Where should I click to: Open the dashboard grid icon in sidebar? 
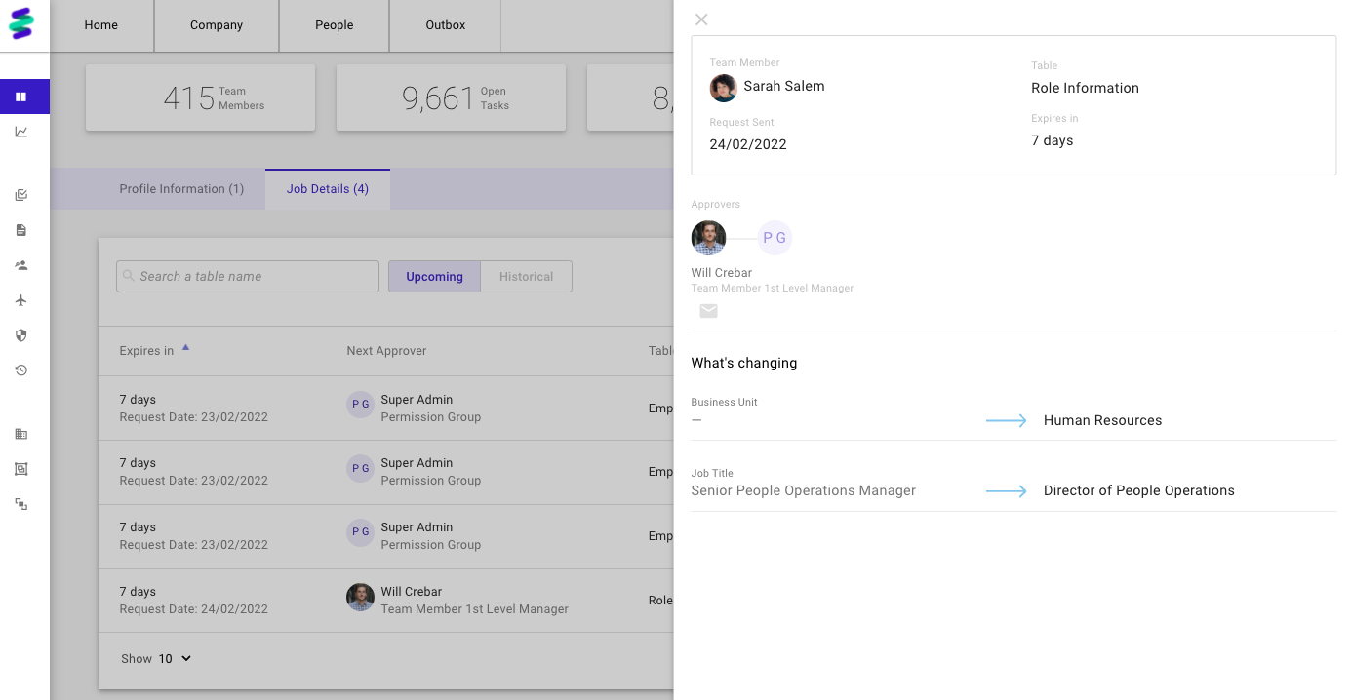(20, 97)
